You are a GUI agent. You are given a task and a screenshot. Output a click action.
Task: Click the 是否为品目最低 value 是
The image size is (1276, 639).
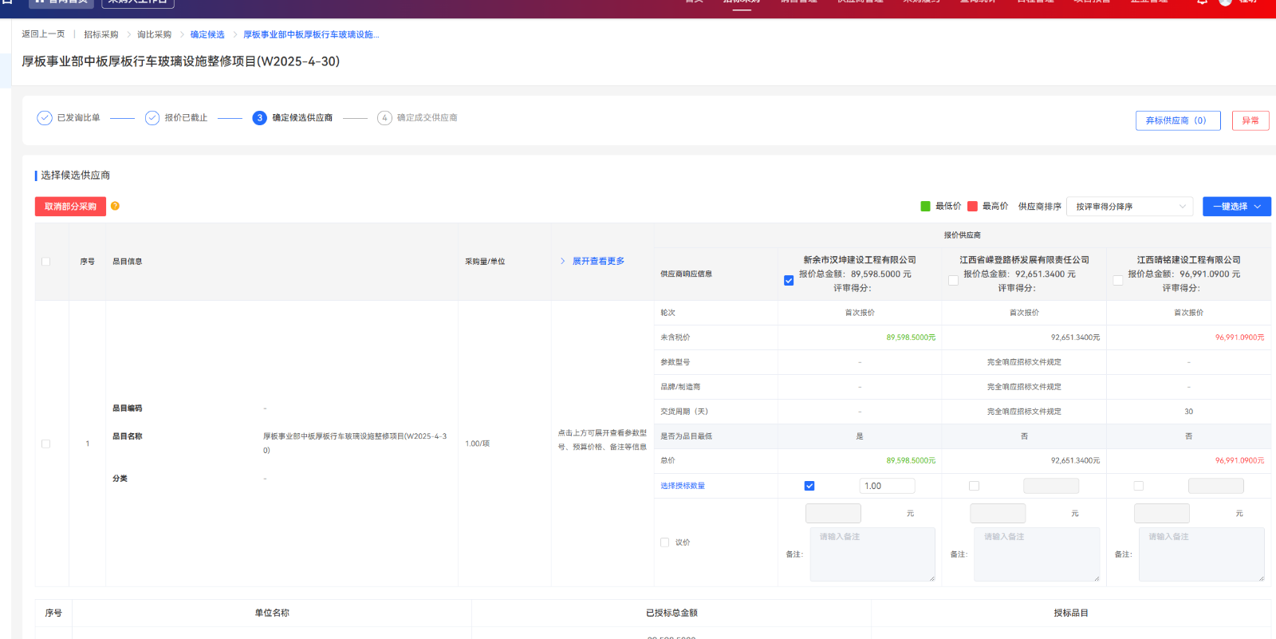click(x=860, y=436)
